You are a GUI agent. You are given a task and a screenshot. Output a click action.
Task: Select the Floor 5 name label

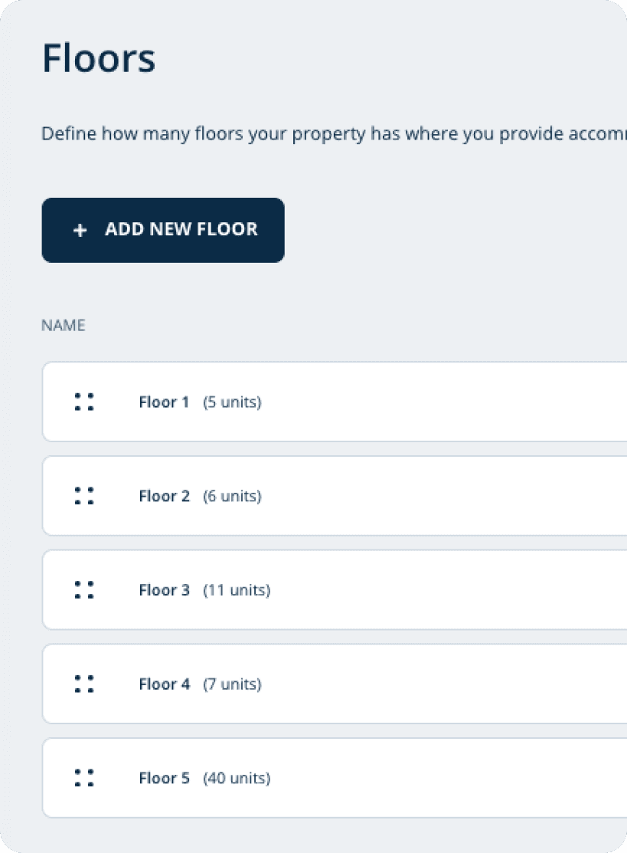coord(164,779)
